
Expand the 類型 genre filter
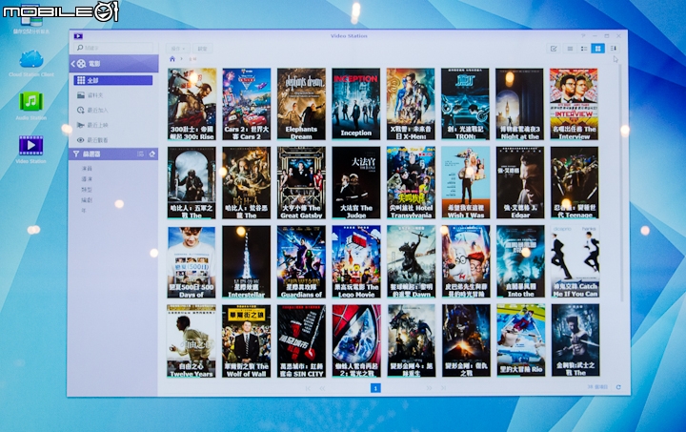87,190
